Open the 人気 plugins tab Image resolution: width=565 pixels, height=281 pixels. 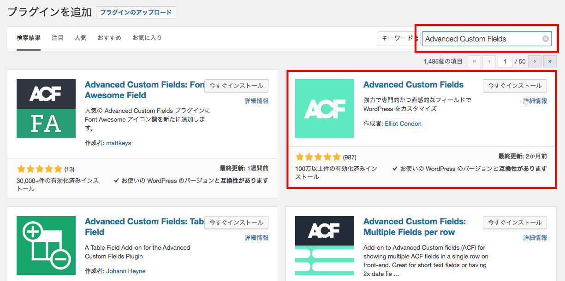80,38
